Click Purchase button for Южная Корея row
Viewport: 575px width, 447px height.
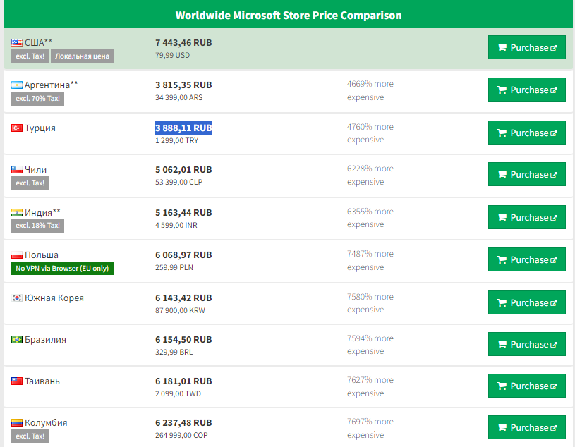526,302
